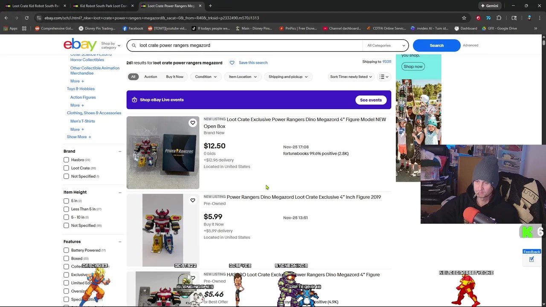Click Shop now in the advertisement
Screen dimensions: 546x307
[413, 67]
